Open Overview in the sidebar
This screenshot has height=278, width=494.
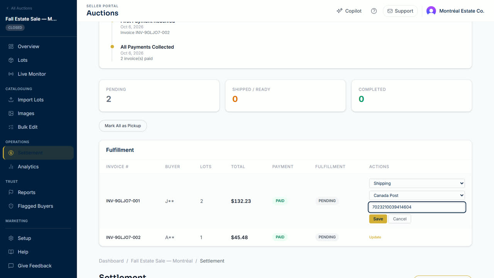pyautogui.click(x=38, y=46)
